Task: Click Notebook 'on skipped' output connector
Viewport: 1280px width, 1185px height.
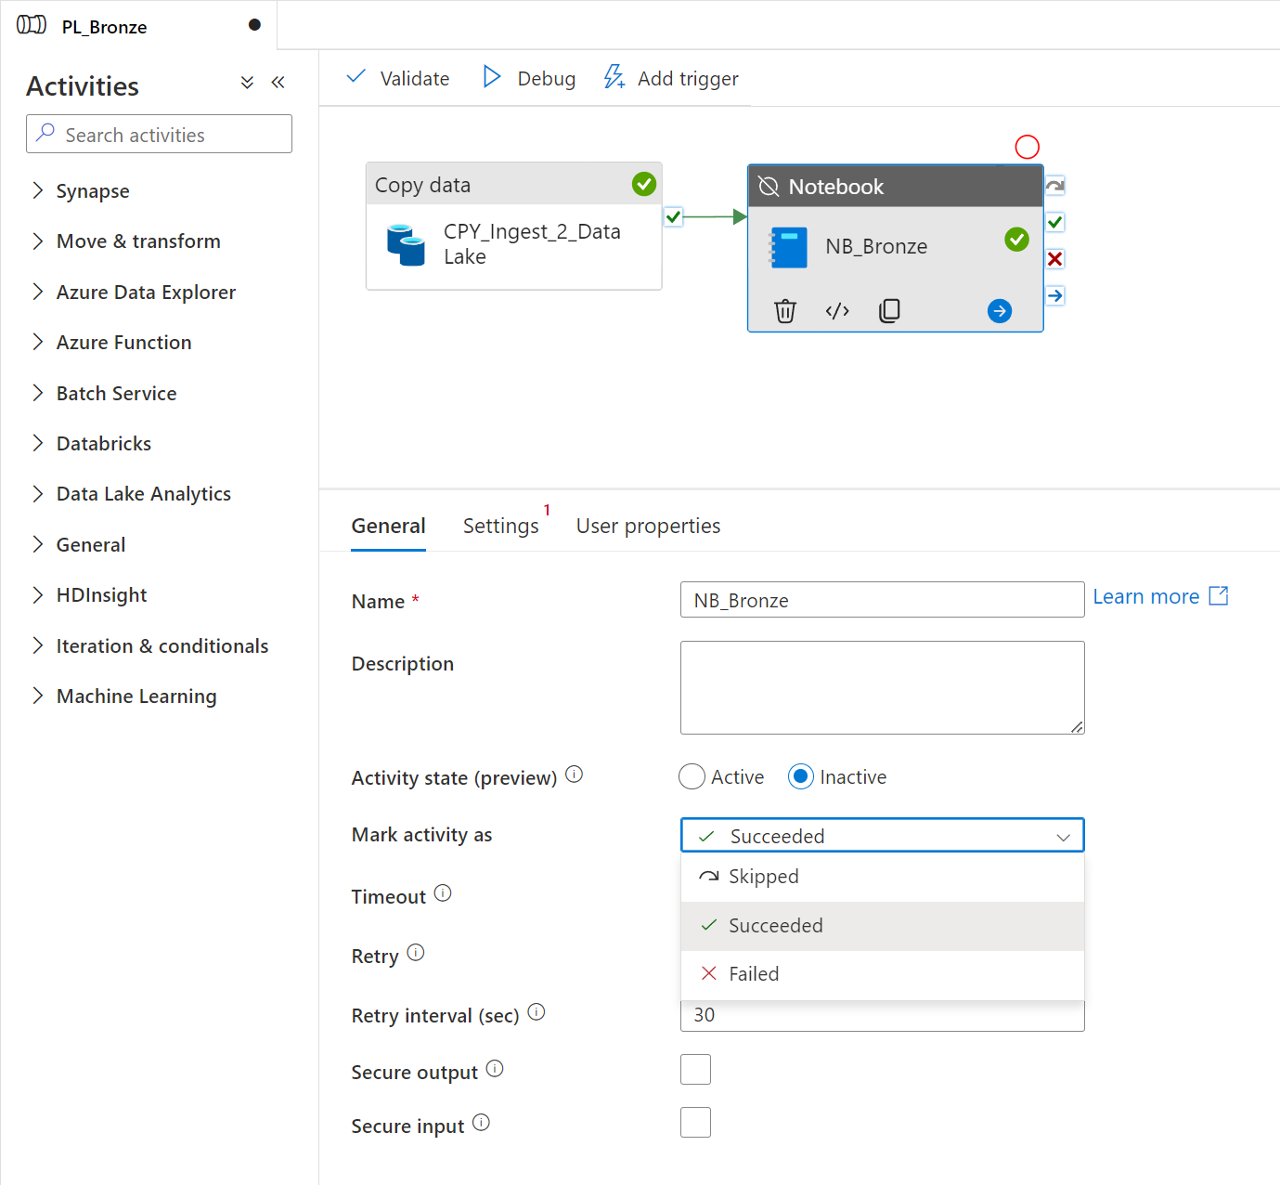Action: coord(1055,186)
